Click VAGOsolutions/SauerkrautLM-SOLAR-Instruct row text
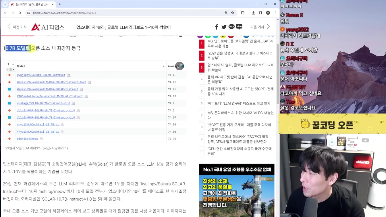The image size is (386, 217). coord(50,96)
